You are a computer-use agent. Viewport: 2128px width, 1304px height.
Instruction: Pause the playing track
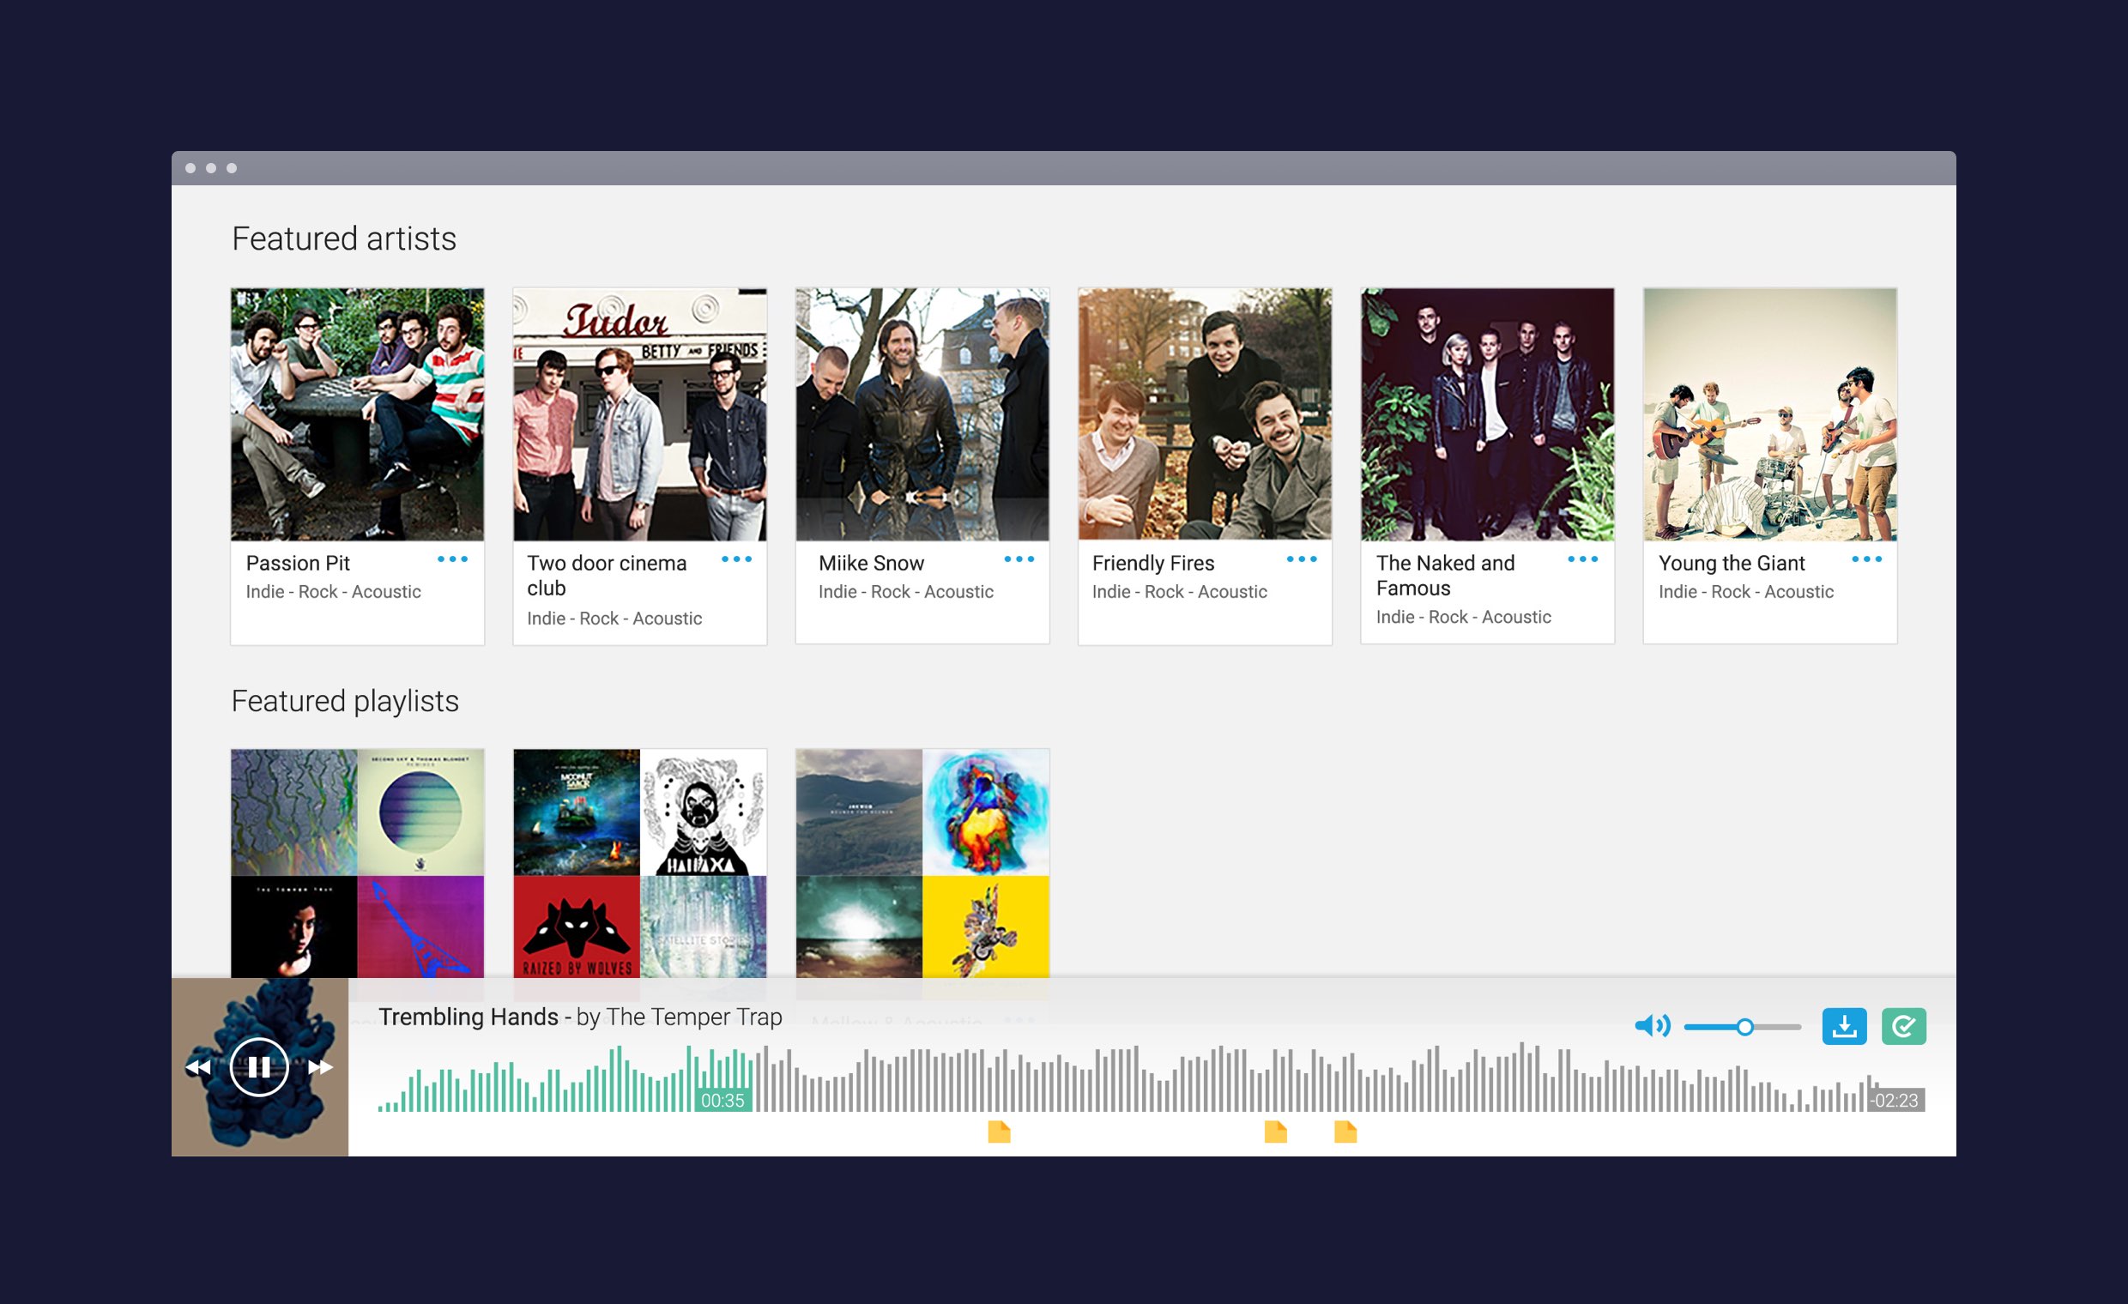[258, 1067]
